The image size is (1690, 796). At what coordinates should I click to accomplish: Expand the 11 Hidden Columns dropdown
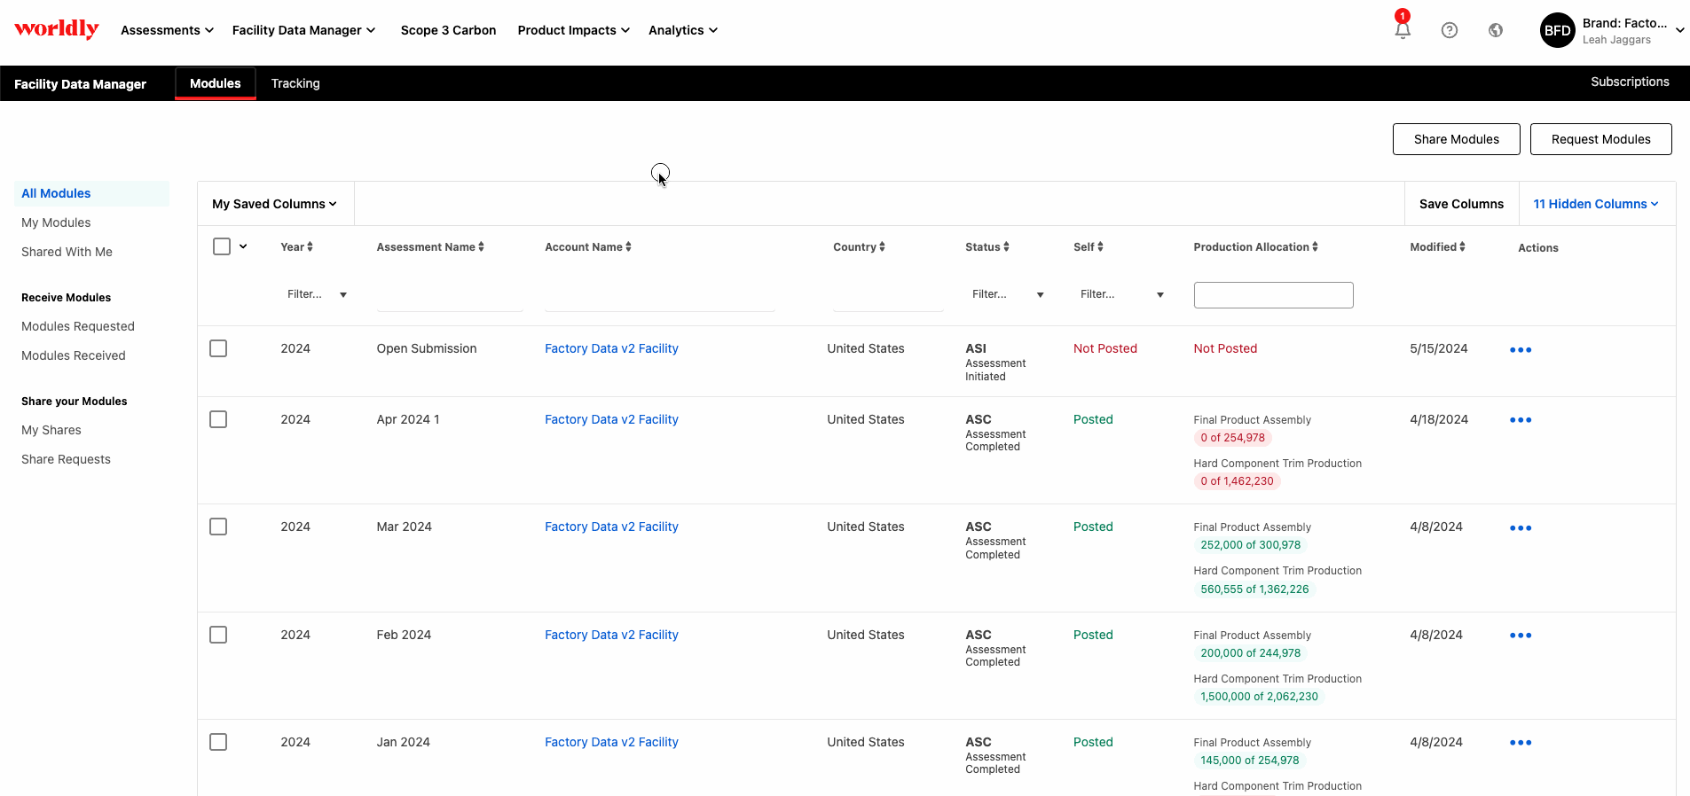[x=1595, y=204]
